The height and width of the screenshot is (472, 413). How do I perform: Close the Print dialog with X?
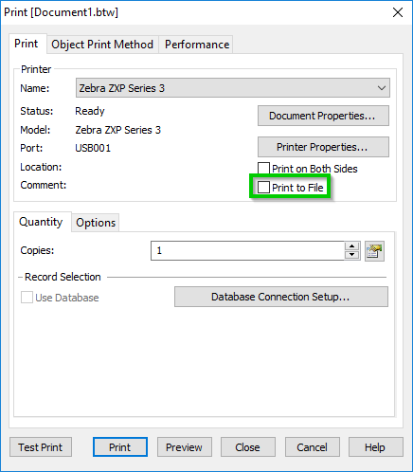[398, 12]
